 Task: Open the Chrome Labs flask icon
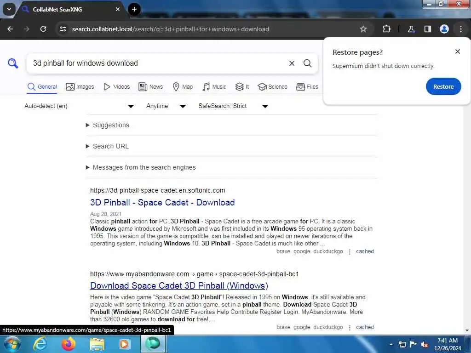click(411, 29)
